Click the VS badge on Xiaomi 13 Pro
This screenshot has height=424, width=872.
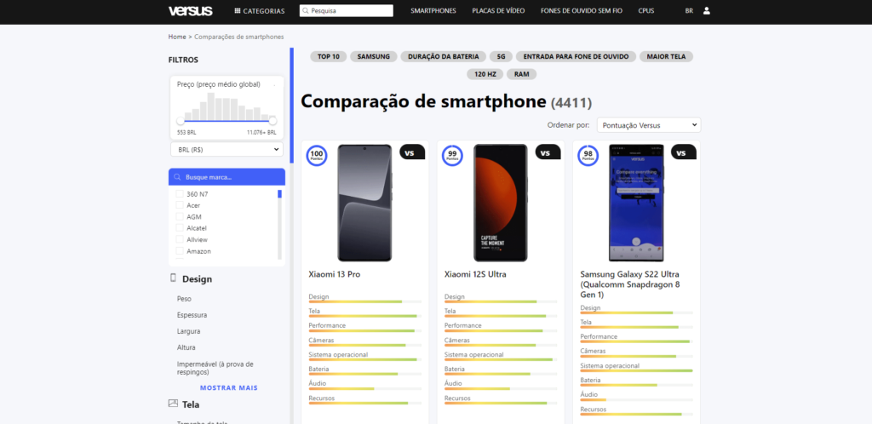tap(411, 152)
